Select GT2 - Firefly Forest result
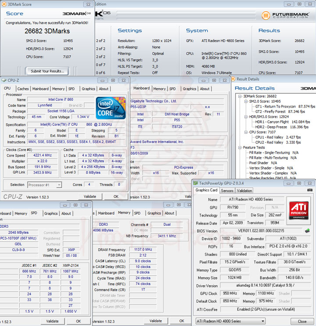This screenshot has height=326, width=316. 280,111
